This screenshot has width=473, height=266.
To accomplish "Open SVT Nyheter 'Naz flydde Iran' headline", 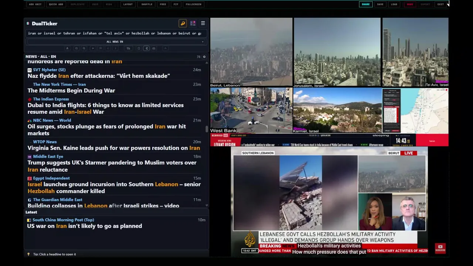I will pos(99,76).
